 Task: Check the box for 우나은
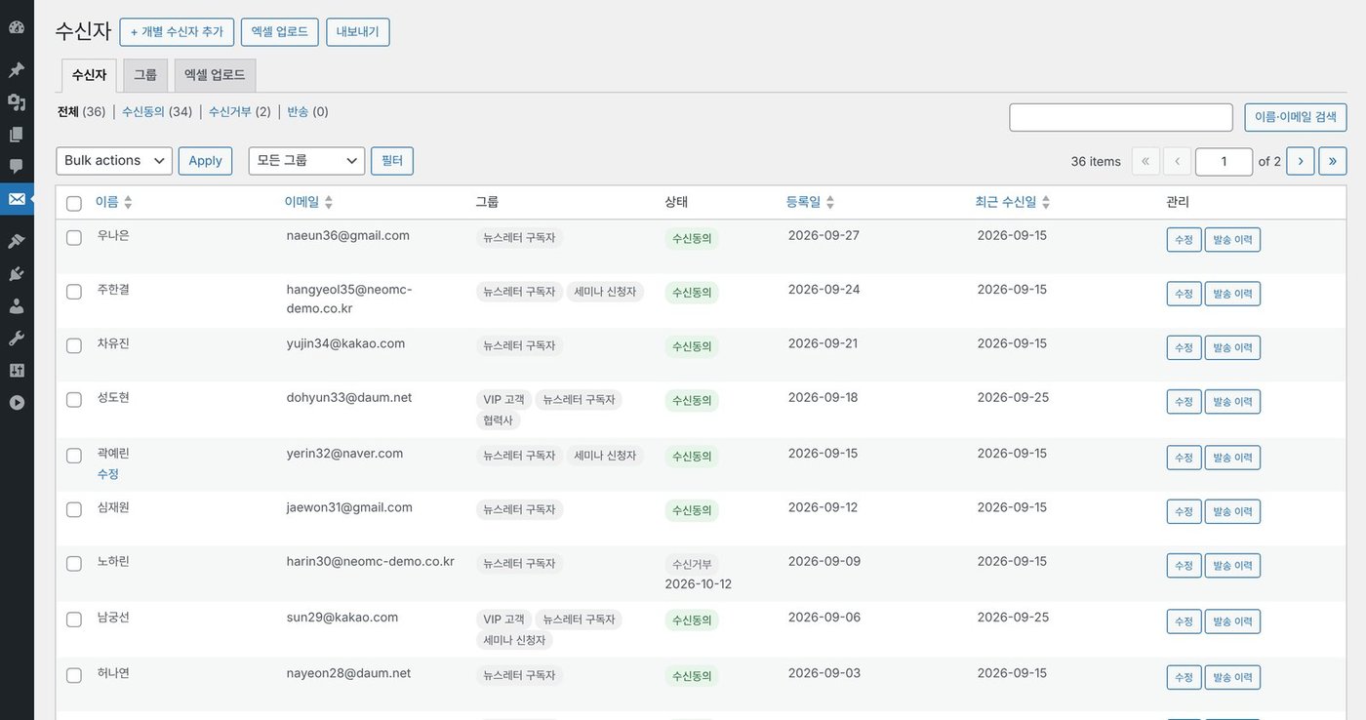74,237
